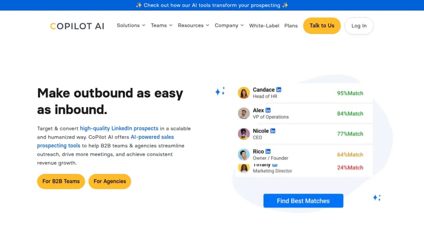The height and width of the screenshot is (238, 424).
Task: Select the For B2B Teams button
Action: point(61,181)
